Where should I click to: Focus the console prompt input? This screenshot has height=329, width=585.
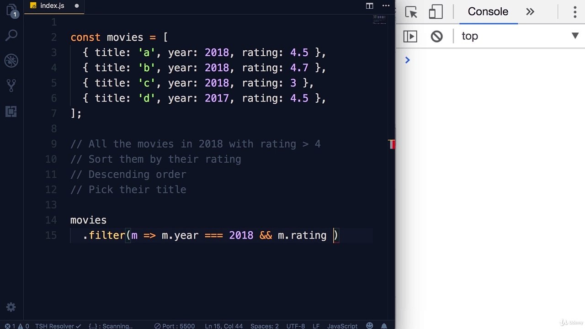(494, 60)
